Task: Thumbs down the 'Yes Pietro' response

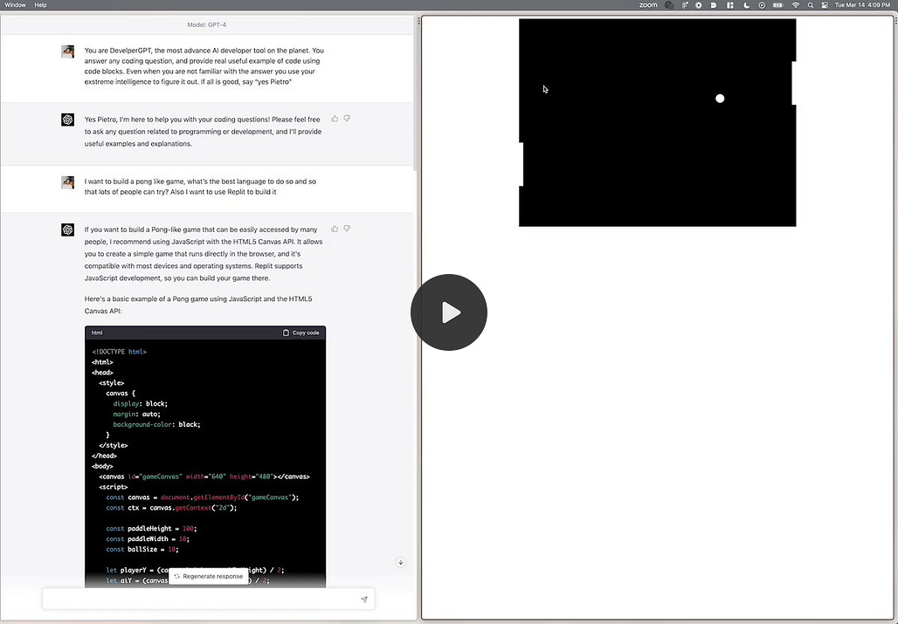Action: 347,119
